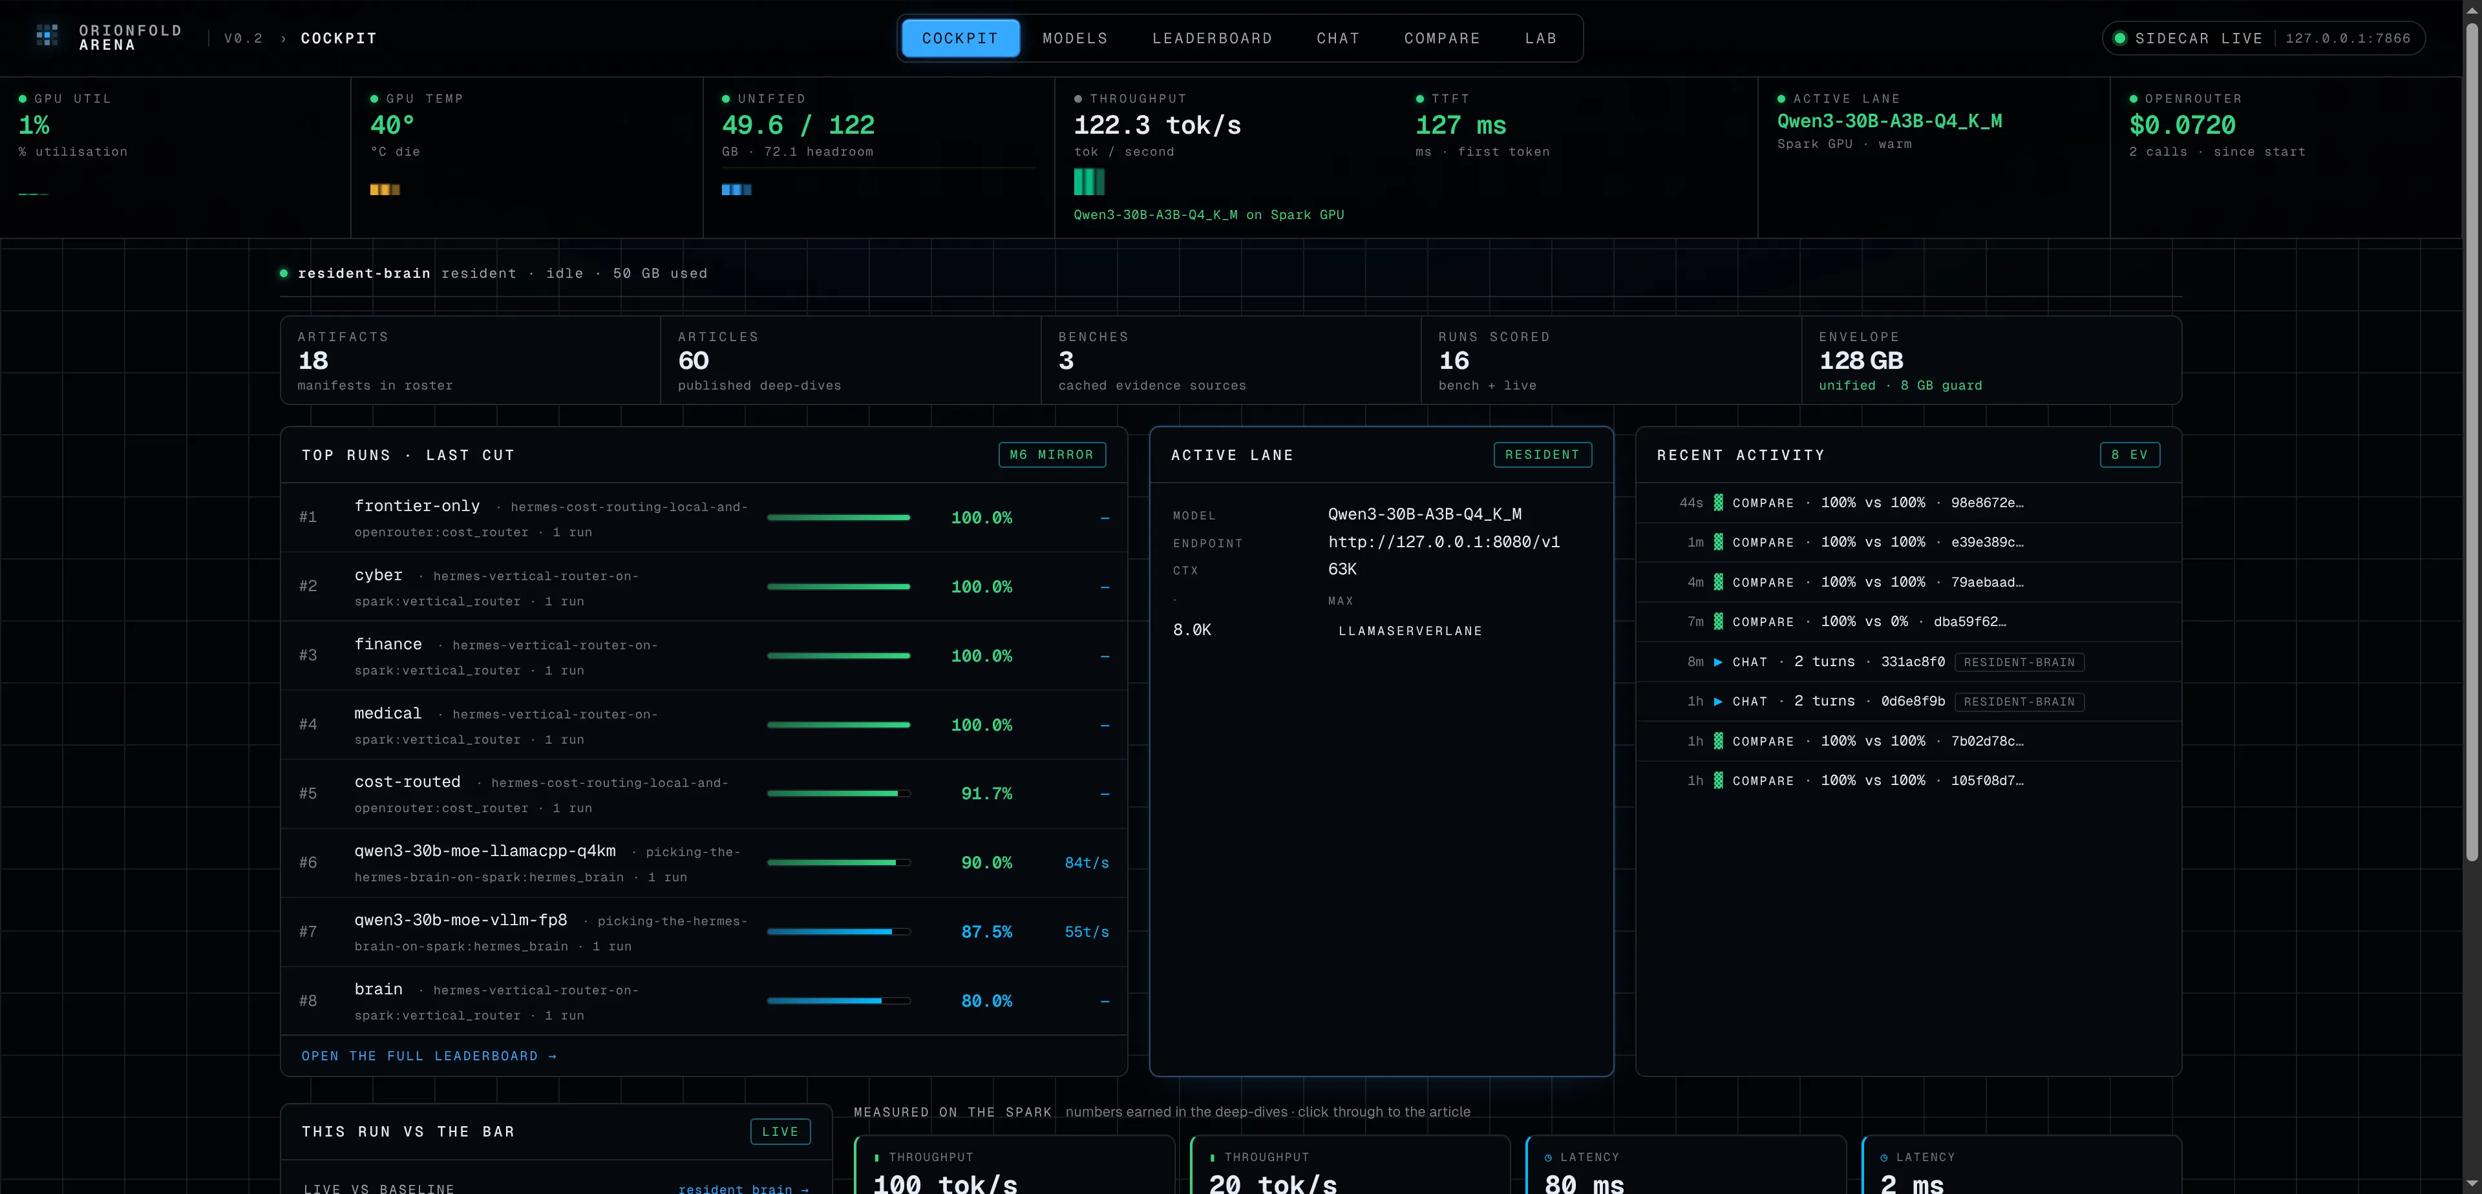2482x1194 pixels.
Task: Click the GPU Util 1% metric
Action: click(x=34, y=125)
